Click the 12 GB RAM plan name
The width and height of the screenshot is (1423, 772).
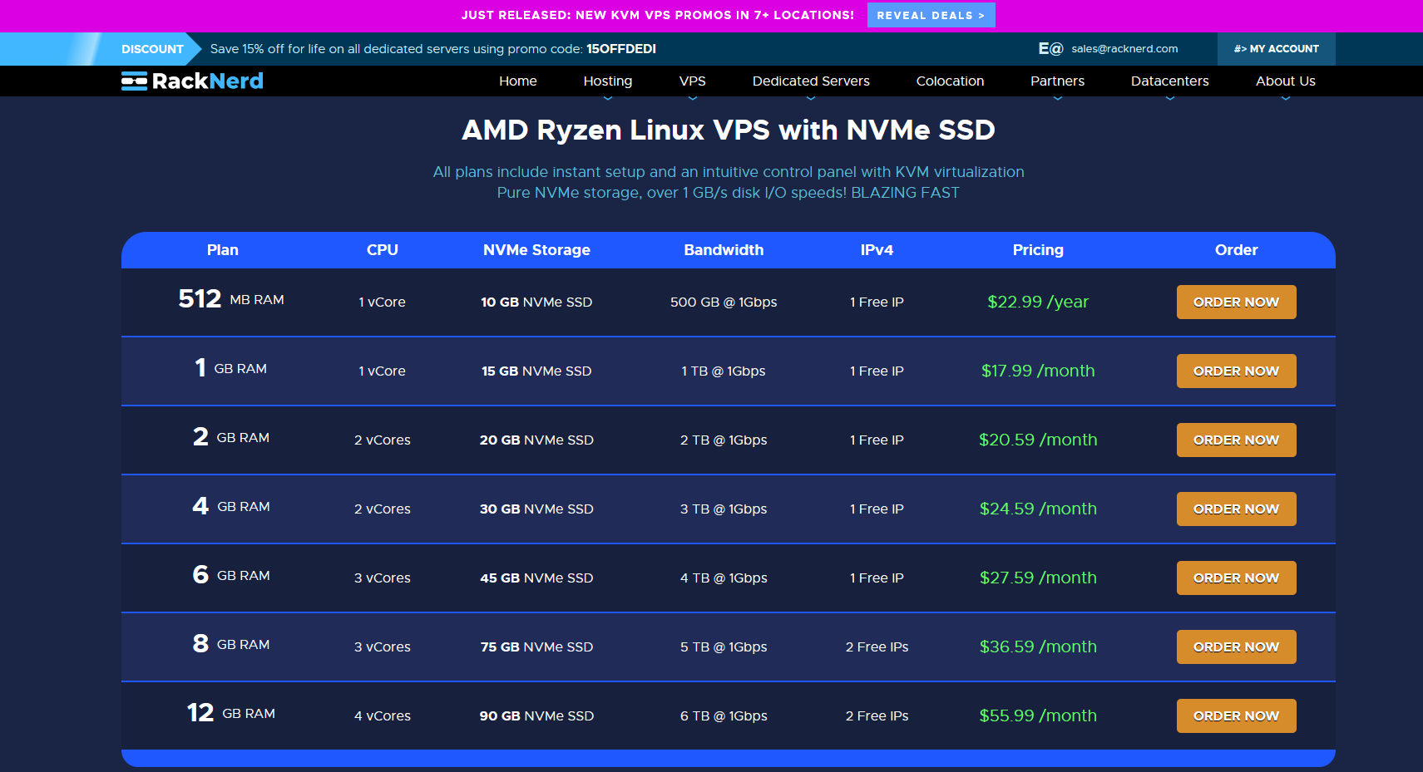coord(231,713)
